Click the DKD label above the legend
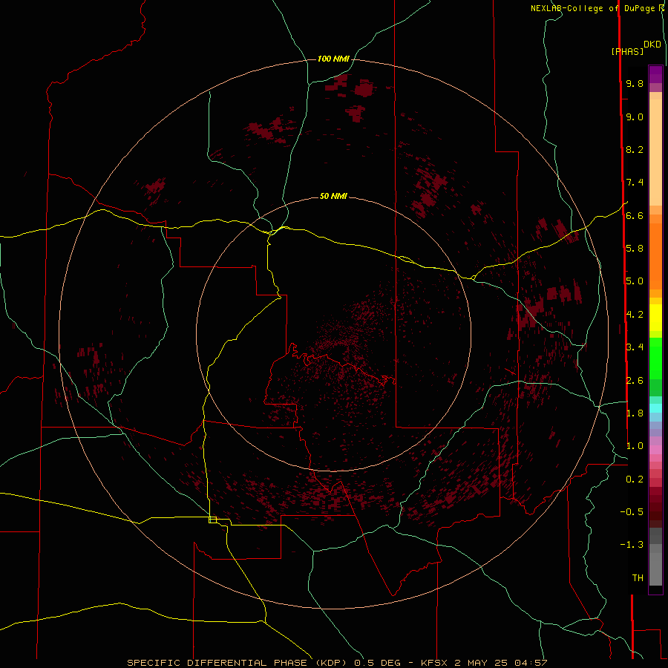The width and height of the screenshot is (668, 668). 652,45
